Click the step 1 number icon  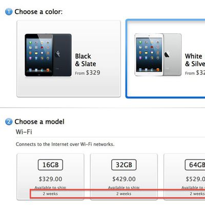tap(9, 12)
